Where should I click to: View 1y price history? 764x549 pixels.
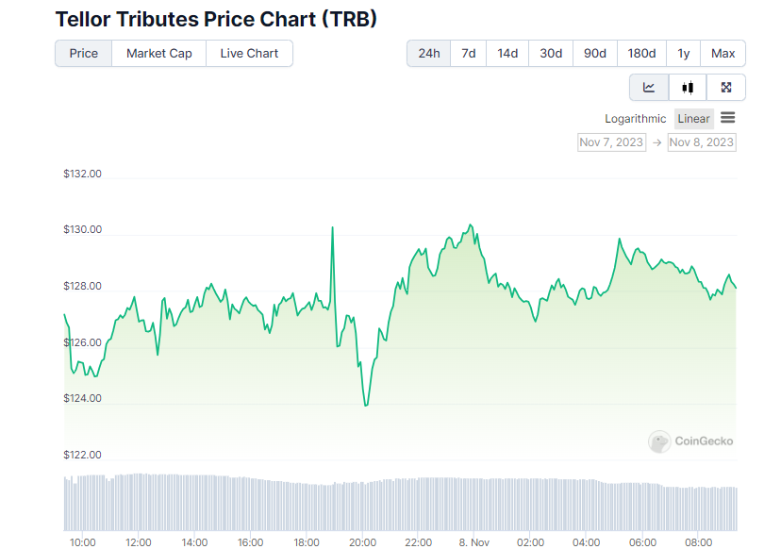(x=683, y=54)
